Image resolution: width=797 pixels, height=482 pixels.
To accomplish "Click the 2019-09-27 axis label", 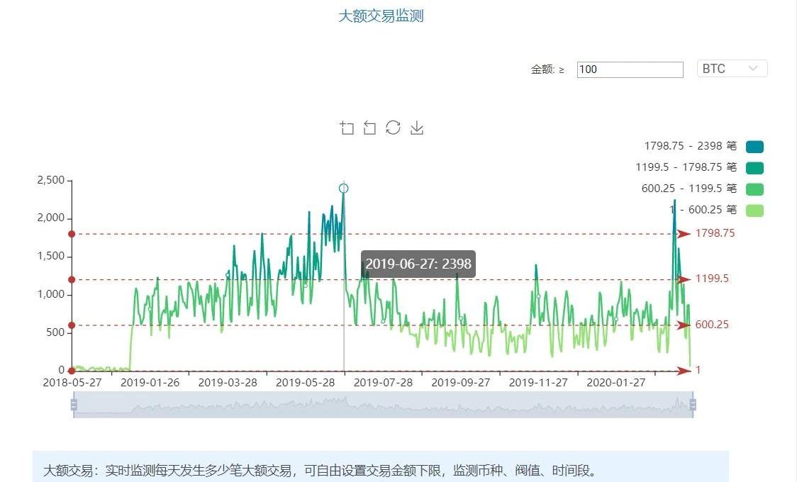I will tap(460, 383).
